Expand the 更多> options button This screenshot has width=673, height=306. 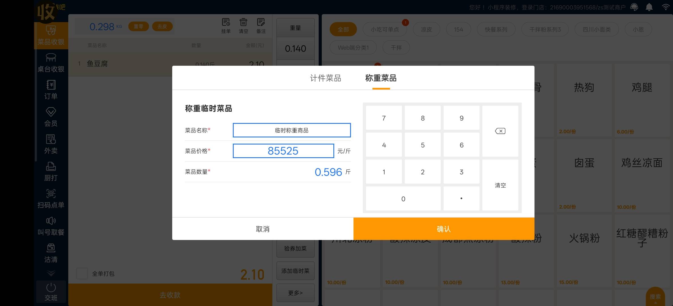295,293
